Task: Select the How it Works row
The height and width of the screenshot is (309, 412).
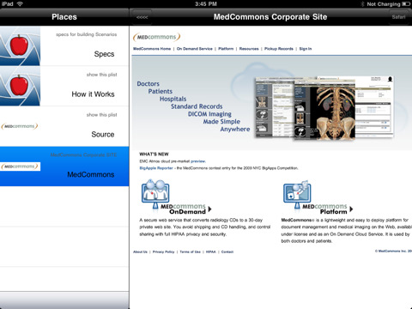Action: (64, 86)
